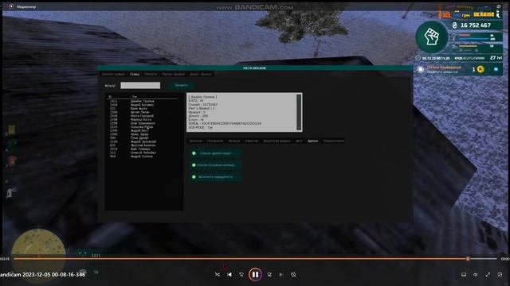Select the player row with ID 2340

tap(142, 134)
